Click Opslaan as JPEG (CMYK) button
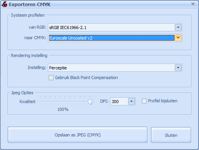 tap(77, 135)
